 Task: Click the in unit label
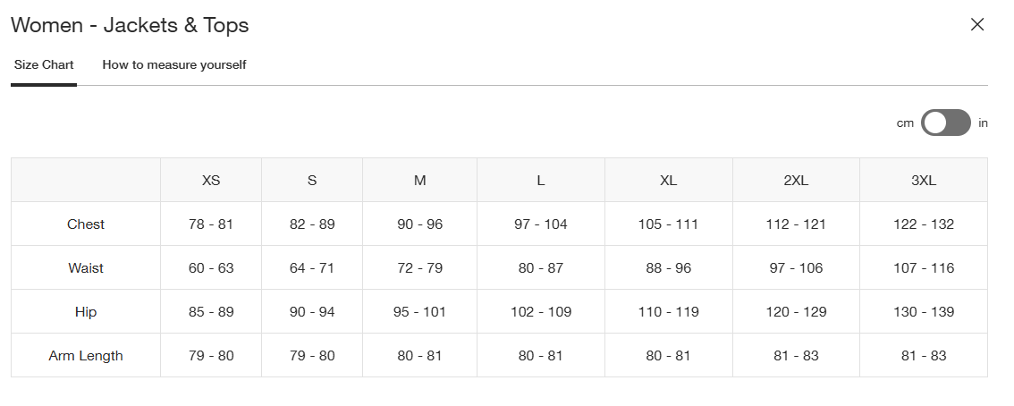[x=983, y=123]
